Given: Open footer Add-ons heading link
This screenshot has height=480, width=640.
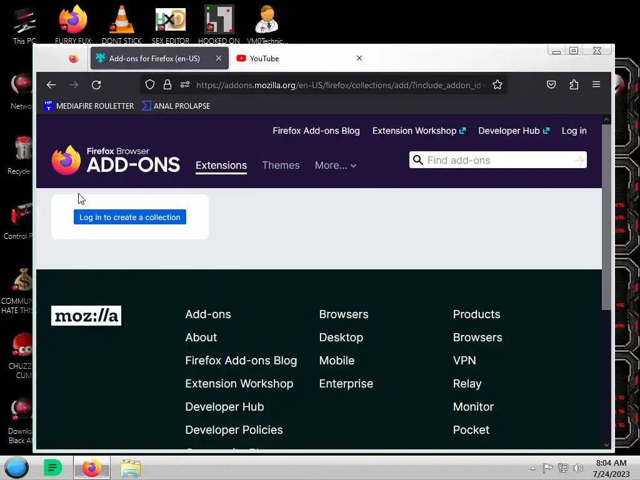Looking at the screenshot, I should pyautogui.click(x=208, y=314).
